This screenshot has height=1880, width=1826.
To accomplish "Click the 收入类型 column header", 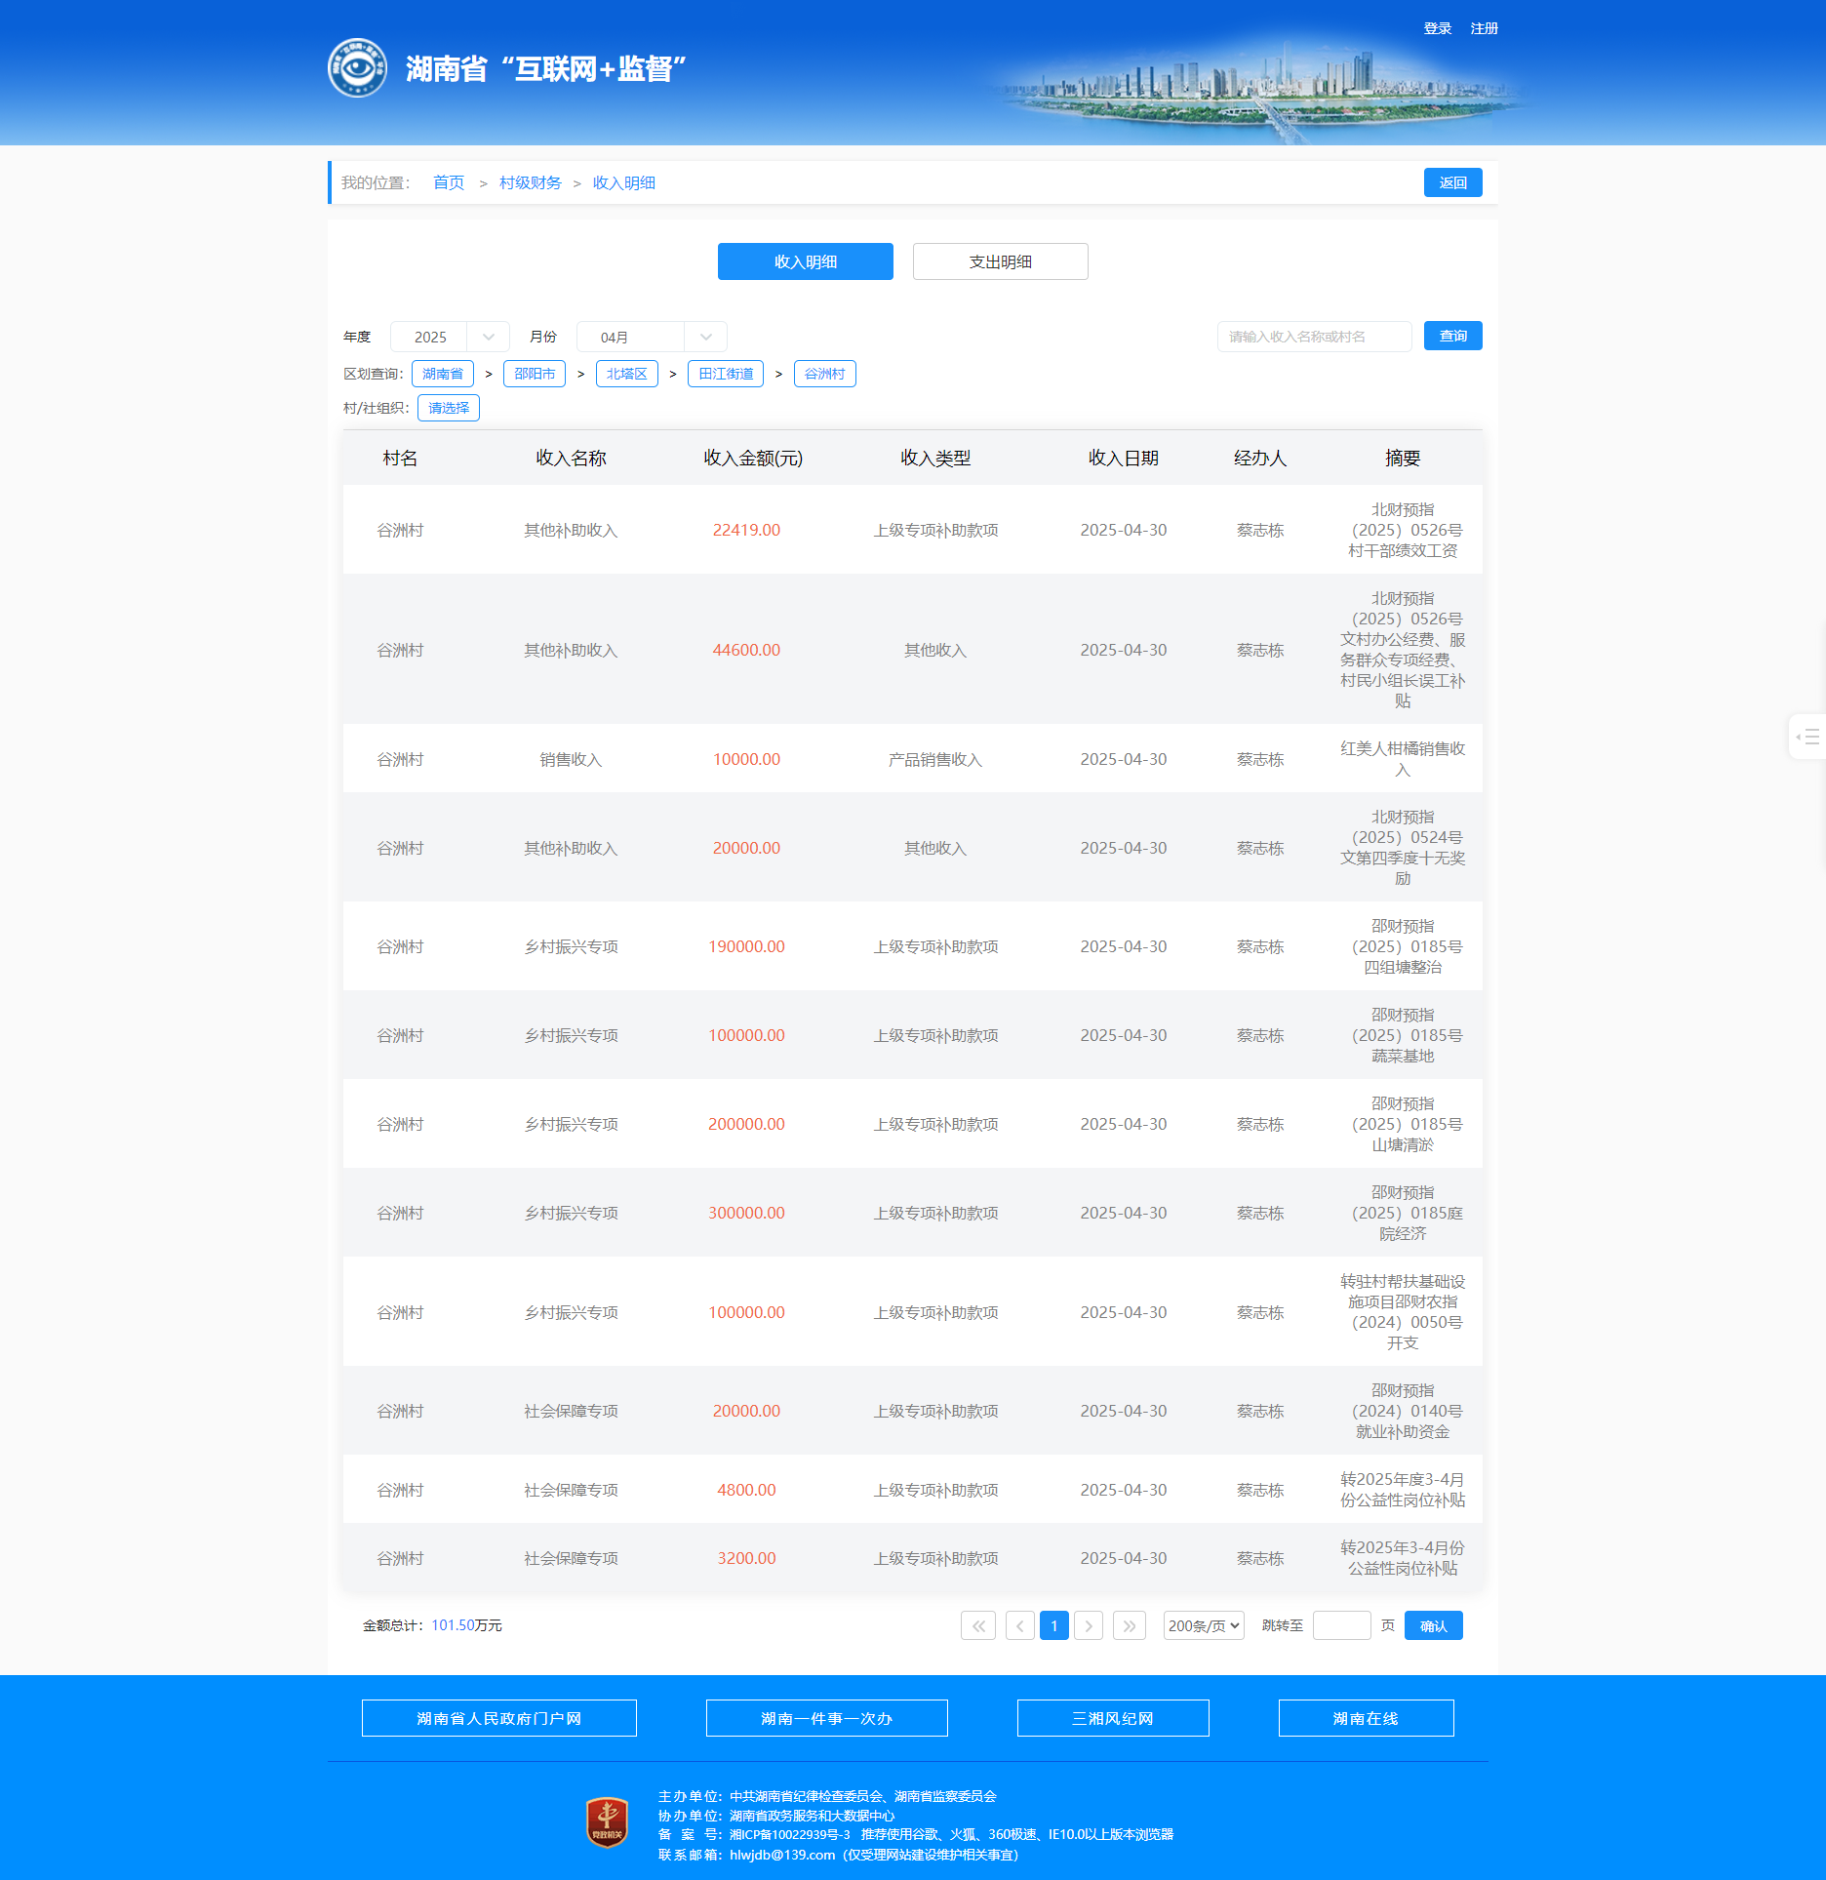I will click(935, 458).
